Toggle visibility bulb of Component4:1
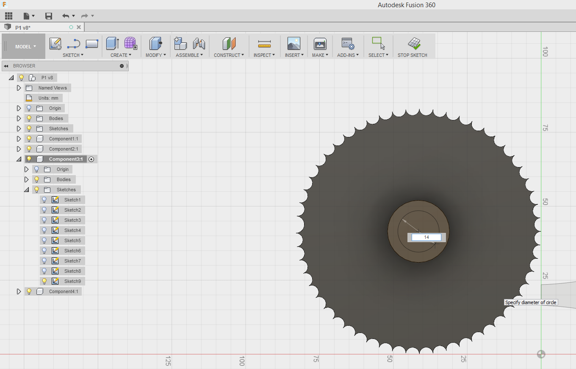The image size is (576, 369). click(x=29, y=291)
